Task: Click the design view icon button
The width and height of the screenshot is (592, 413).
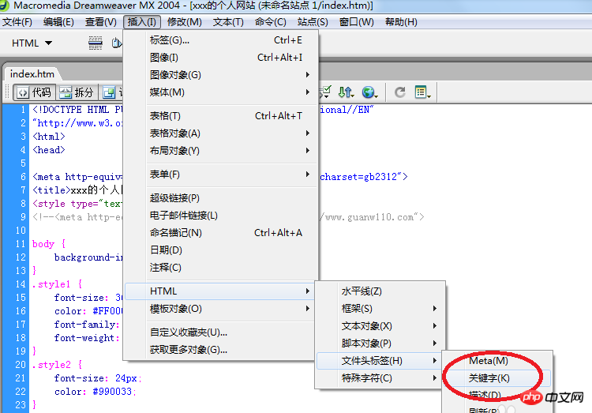Action: coord(109,92)
